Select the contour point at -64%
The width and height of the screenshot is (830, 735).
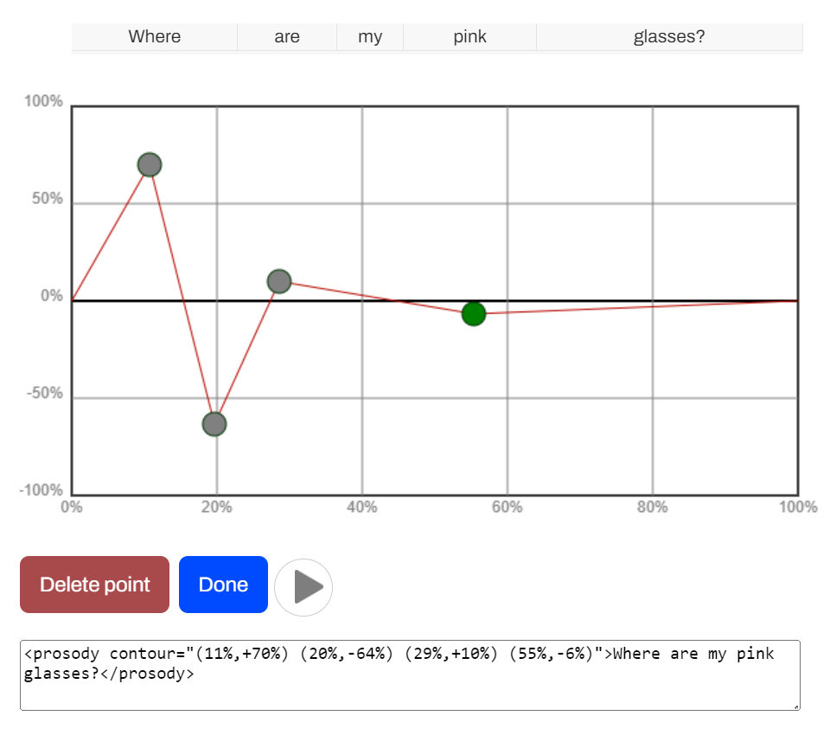[214, 425]
